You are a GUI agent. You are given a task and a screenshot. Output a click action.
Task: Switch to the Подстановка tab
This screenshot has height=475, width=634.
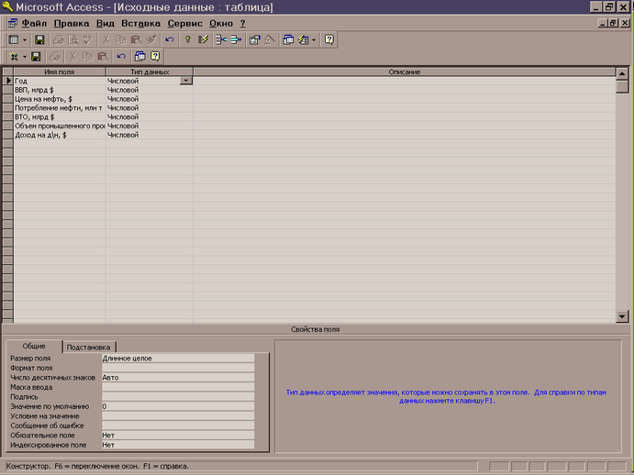point(89,347)
